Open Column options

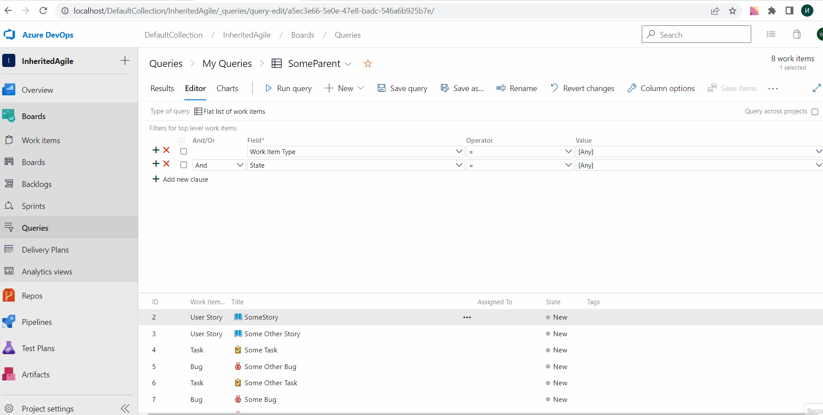click(661, 88)
